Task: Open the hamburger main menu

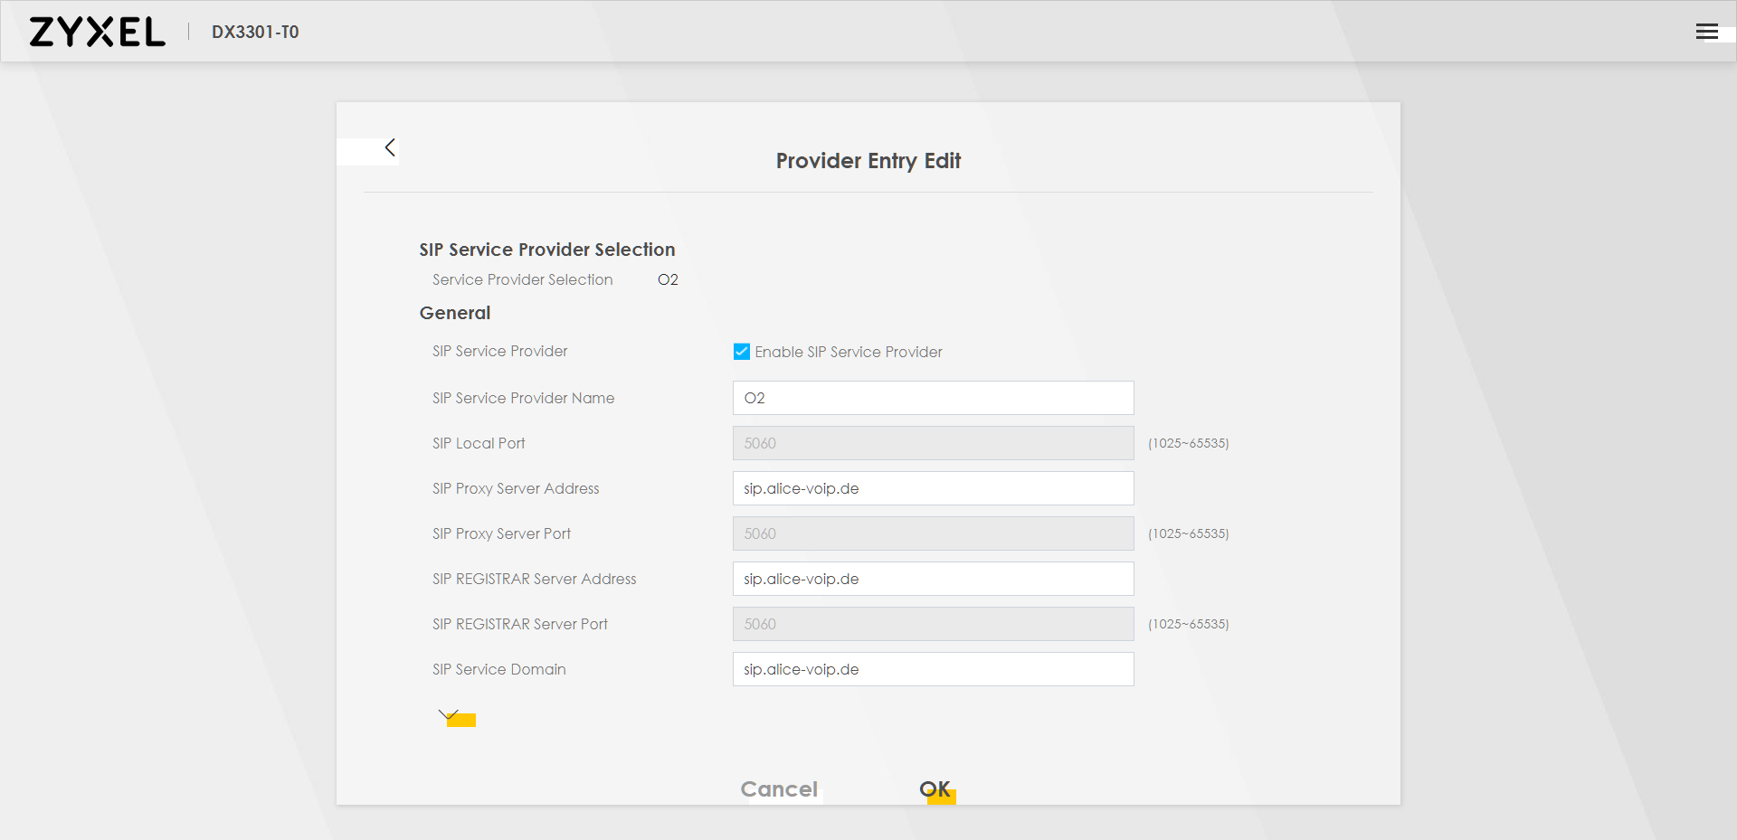Action: pos(1706,32)
